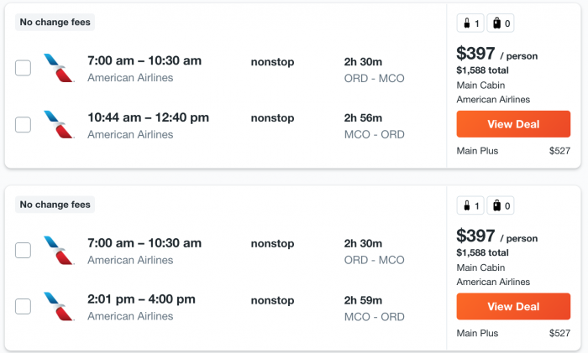Choose Main Plus $527 fare in second card
588x353 pixels.
click(513, 333)
